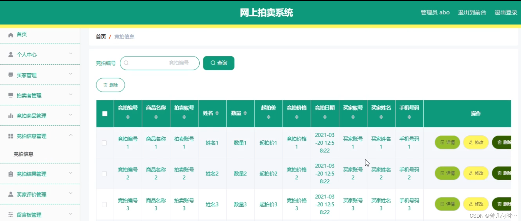Click 修改 for 竞拍编号3 row

pos(476,204)
